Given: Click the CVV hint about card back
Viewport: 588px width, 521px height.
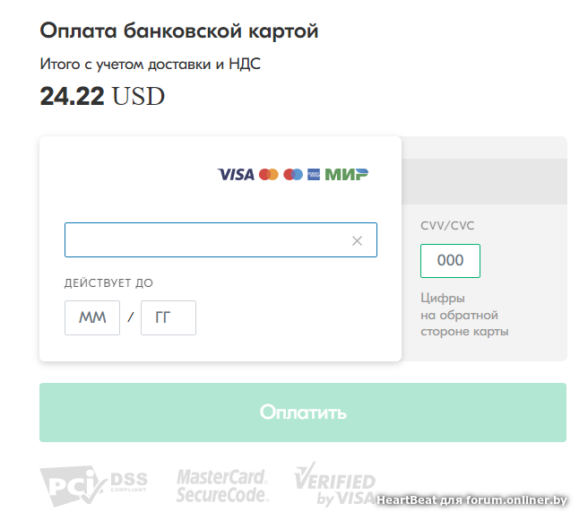Looking at the screenshot, I should click(464, 315).
